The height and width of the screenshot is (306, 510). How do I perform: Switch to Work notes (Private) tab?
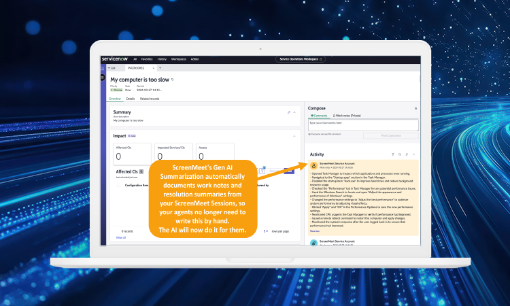347,116
